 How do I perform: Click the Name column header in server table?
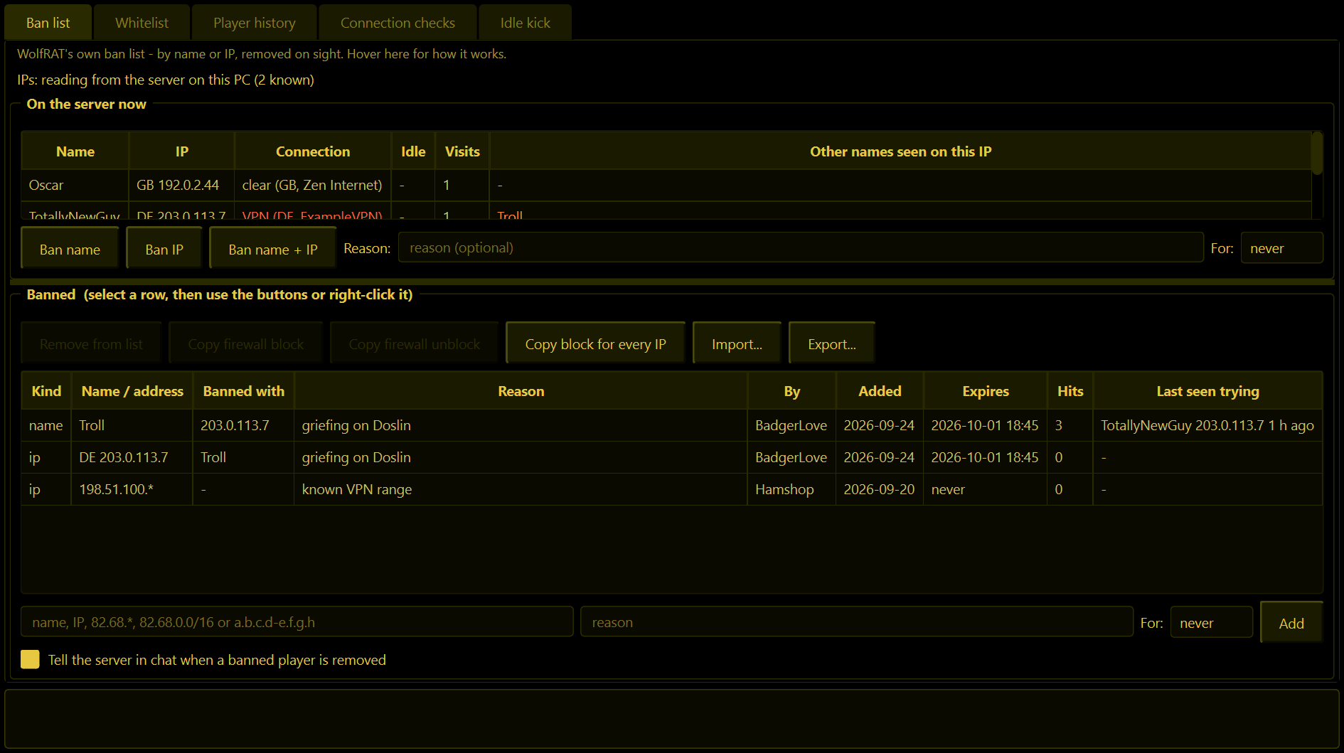(75, 151)
